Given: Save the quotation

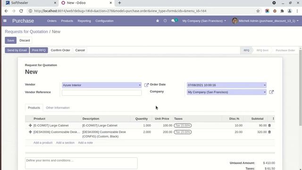Looking at the screenshot, I should 10,41.
